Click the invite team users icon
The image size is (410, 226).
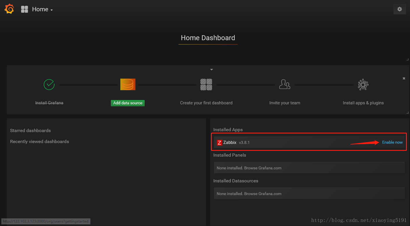[x=285, y=84]
